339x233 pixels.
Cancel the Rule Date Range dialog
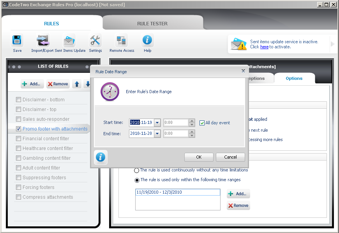pyautogui.click(x=230, y=157)
